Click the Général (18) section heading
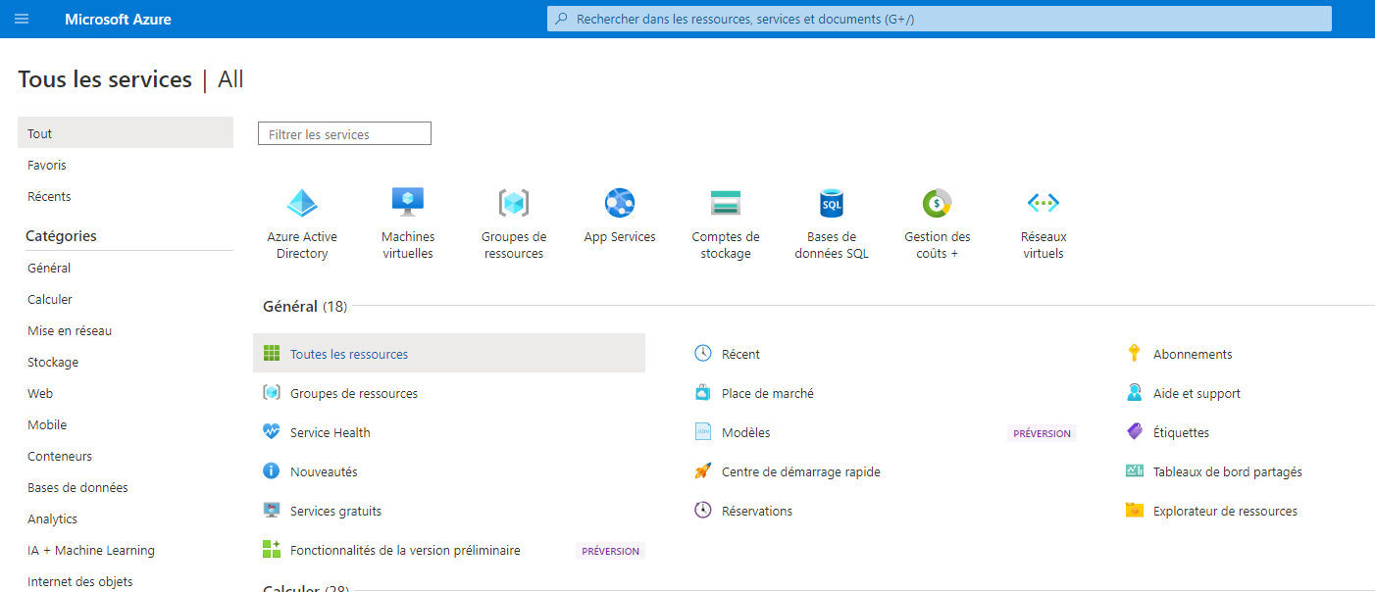This screenshot has width=1375, height=592. (x=305, y=307)
